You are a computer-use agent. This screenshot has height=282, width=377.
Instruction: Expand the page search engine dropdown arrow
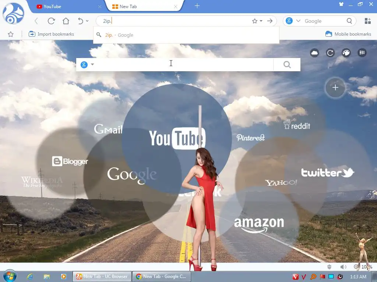coord(92,65)
